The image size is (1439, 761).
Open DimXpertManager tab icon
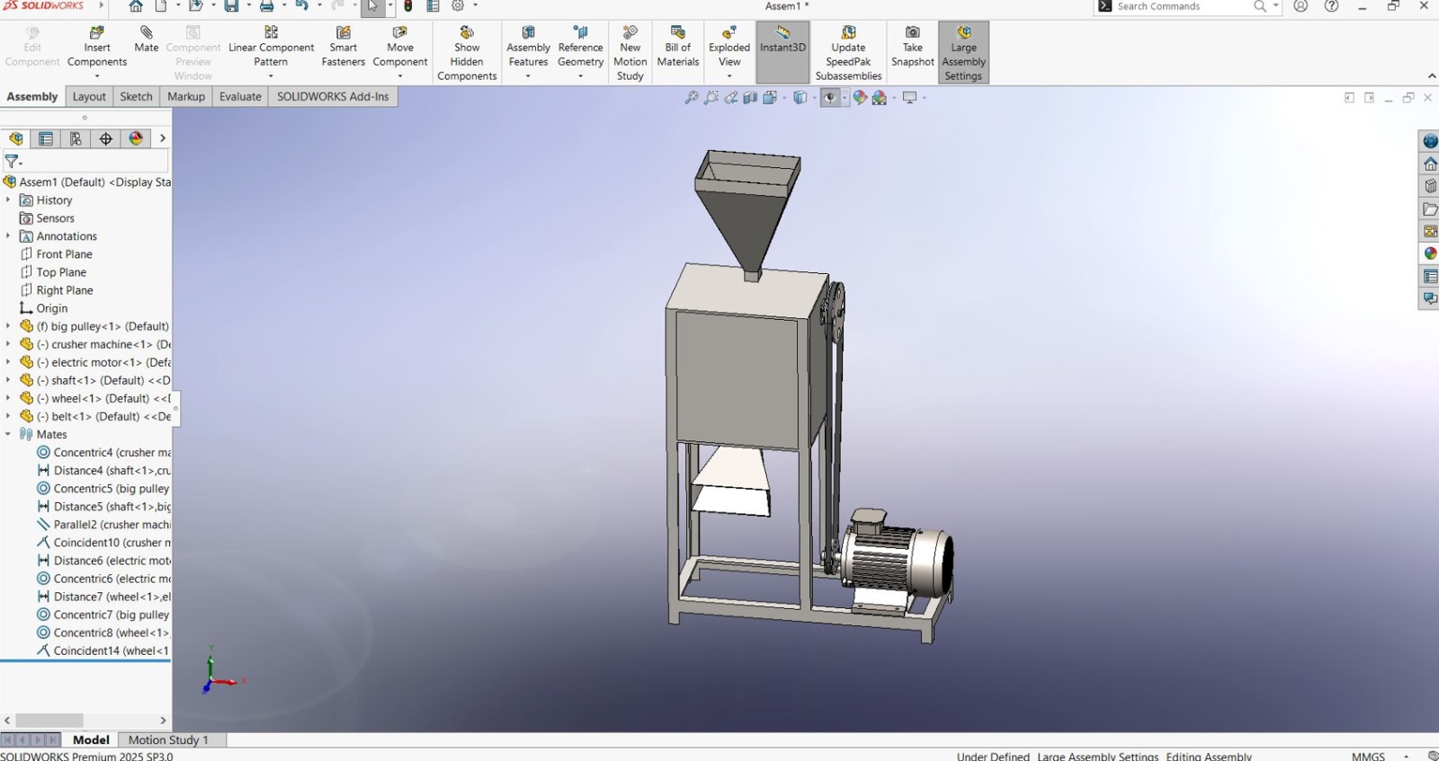(106, 138)
